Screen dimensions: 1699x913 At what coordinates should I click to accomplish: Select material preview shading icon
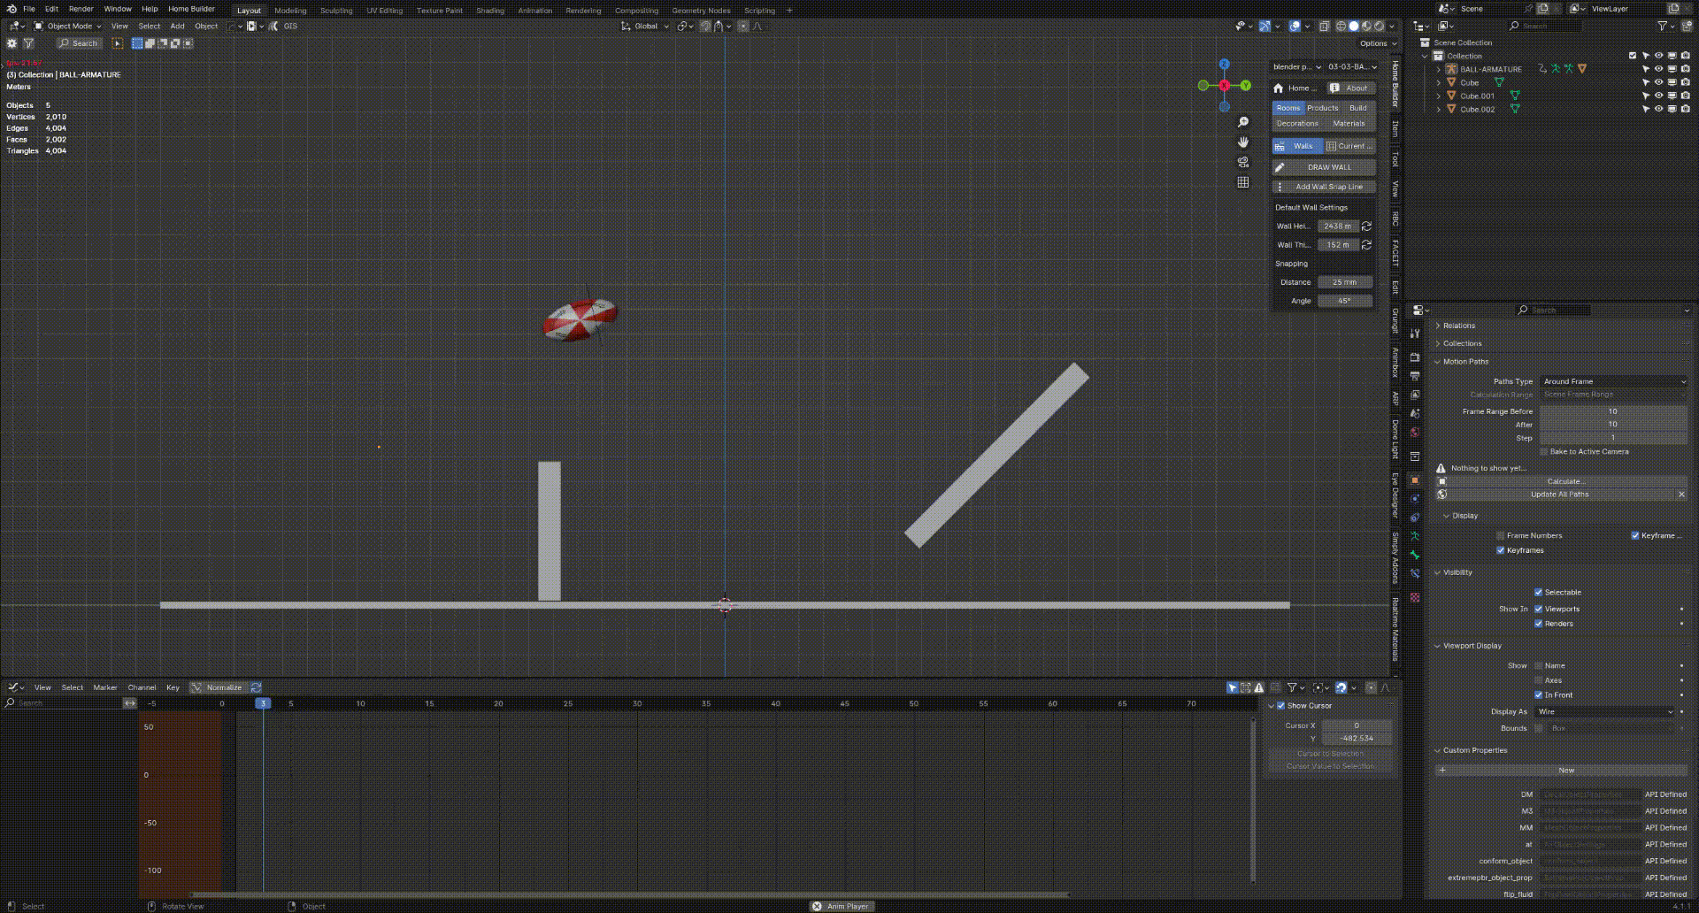pyautogui.click(x=1366, y=26)
